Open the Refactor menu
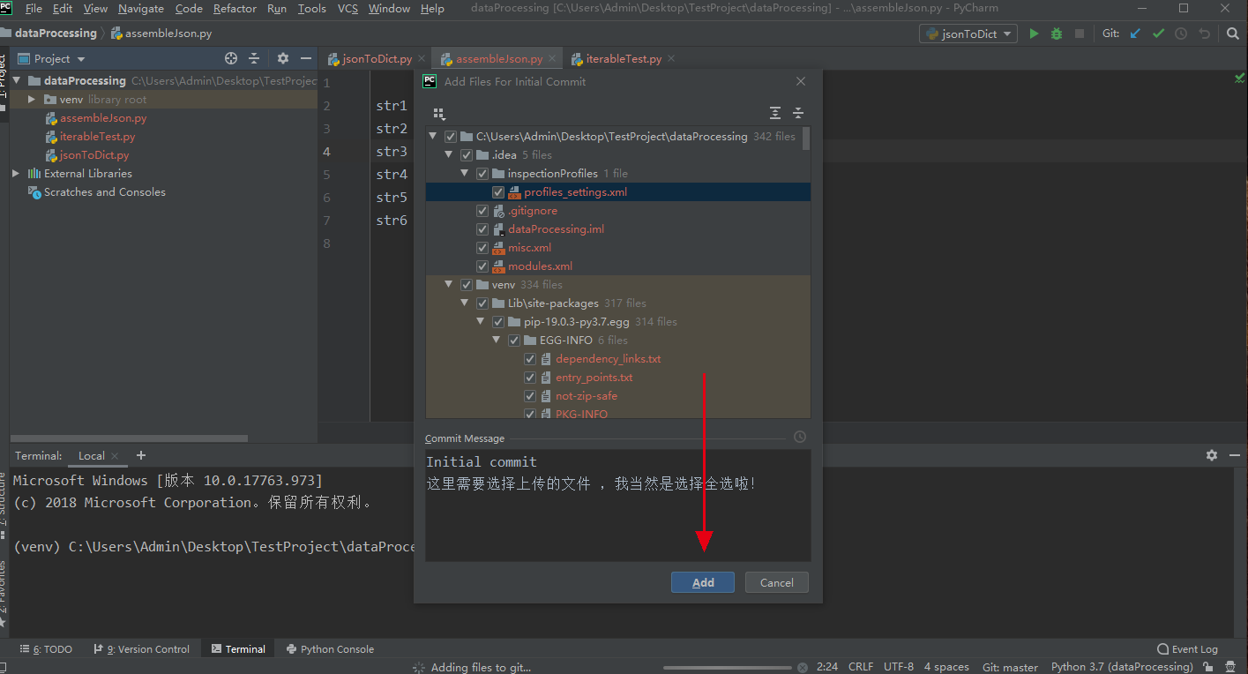The height and width of the screenshot is (674, 1248). (x=235, y=9)
